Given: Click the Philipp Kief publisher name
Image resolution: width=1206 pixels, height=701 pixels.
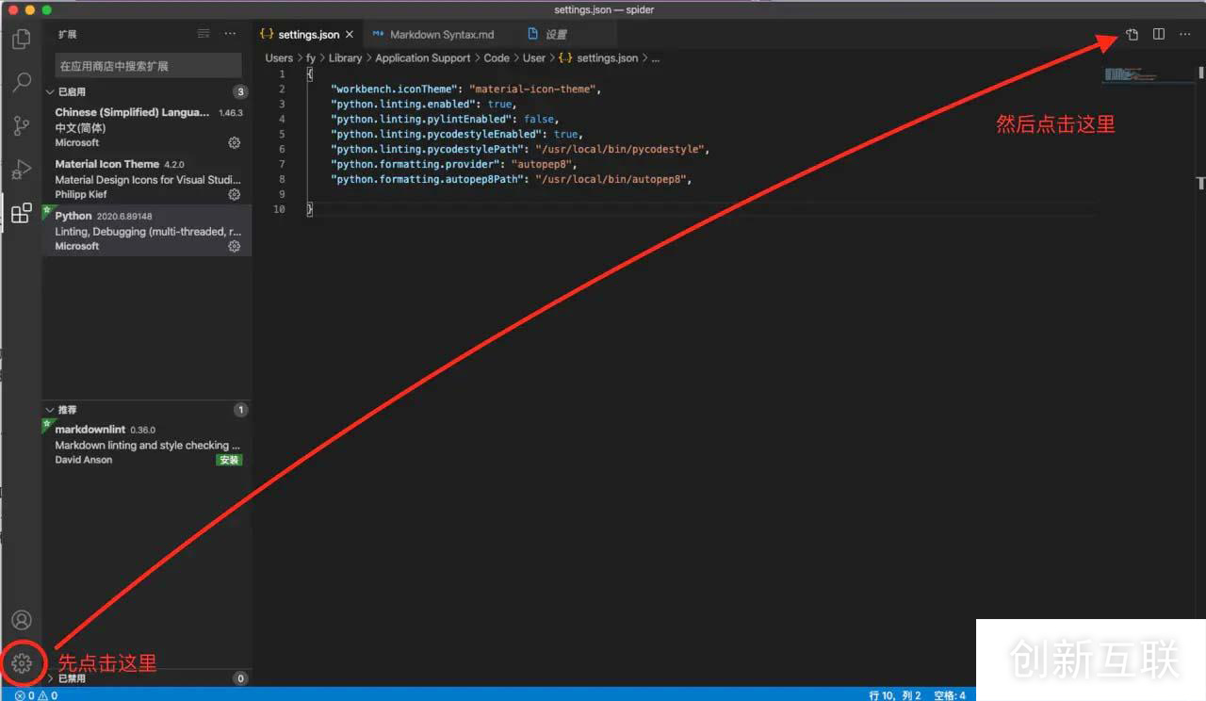Looking at the screenshot, I should (81, 194).
